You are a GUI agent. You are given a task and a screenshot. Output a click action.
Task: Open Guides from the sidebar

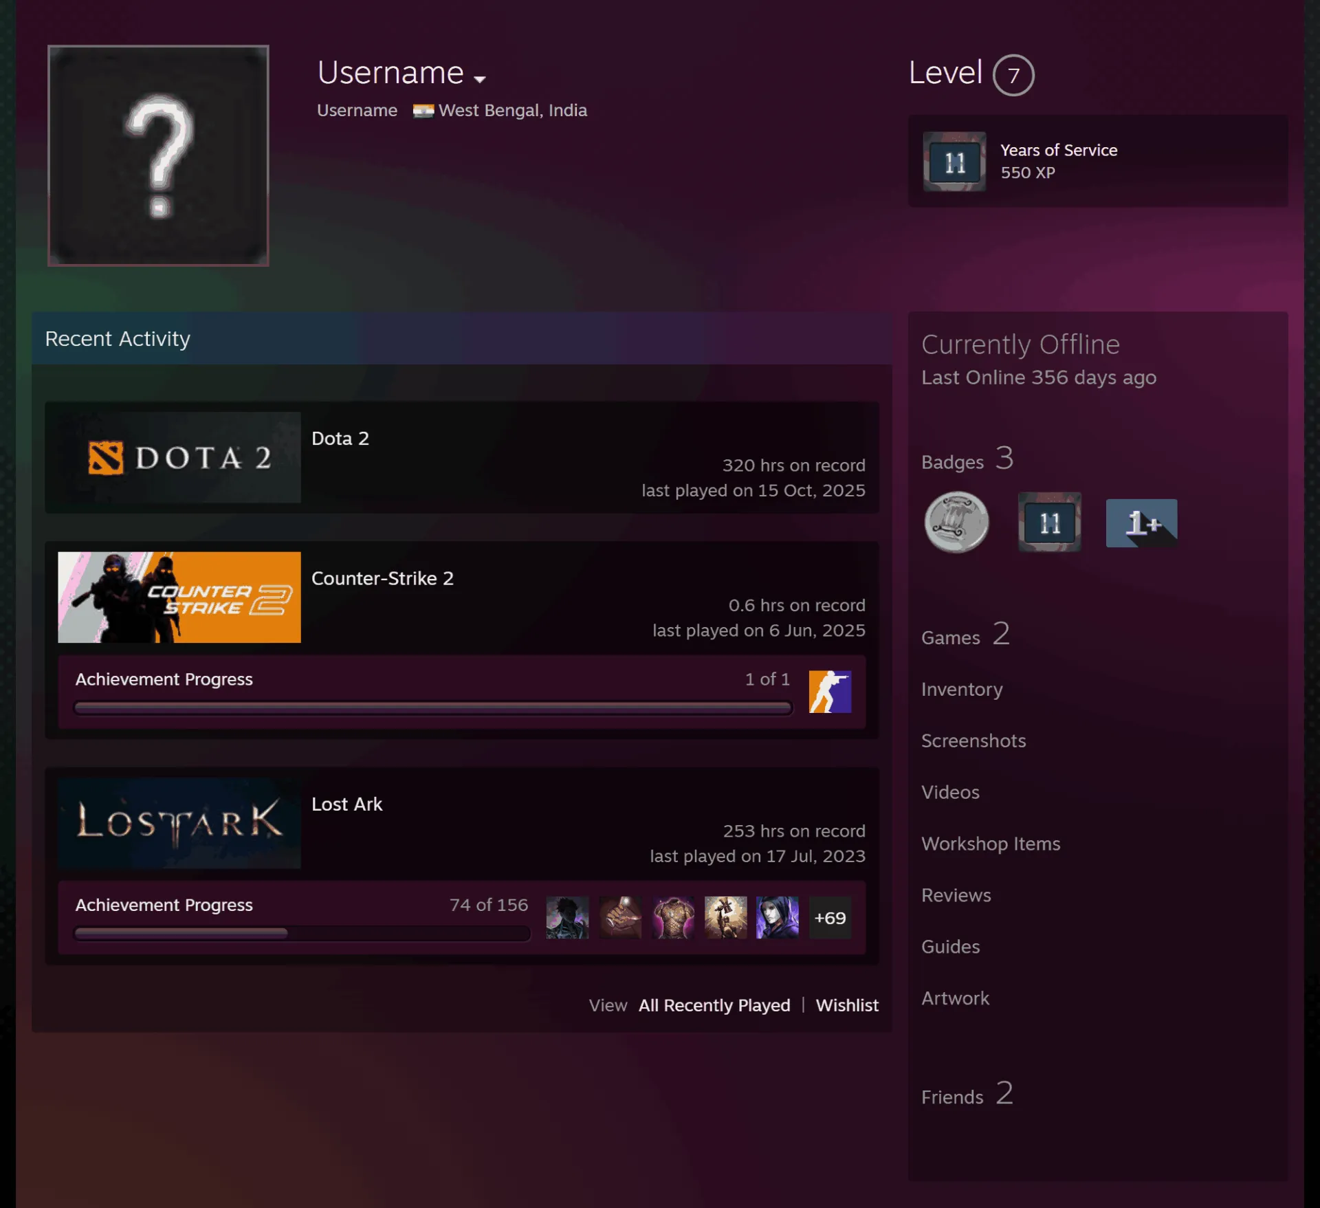pos(950,947)
